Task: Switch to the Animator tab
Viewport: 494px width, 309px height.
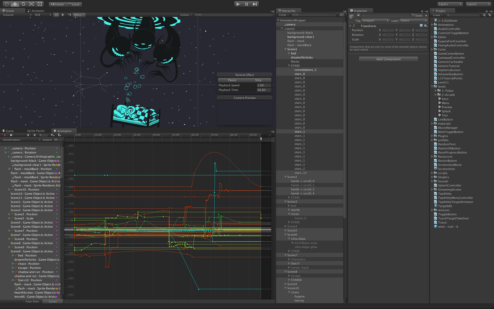Action: [36, 11]
